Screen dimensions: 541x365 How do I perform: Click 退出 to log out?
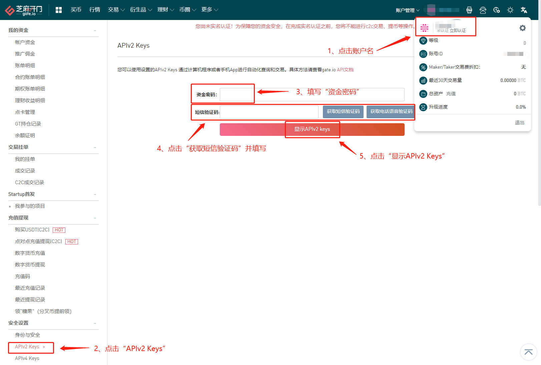click(x=520, y=123)
